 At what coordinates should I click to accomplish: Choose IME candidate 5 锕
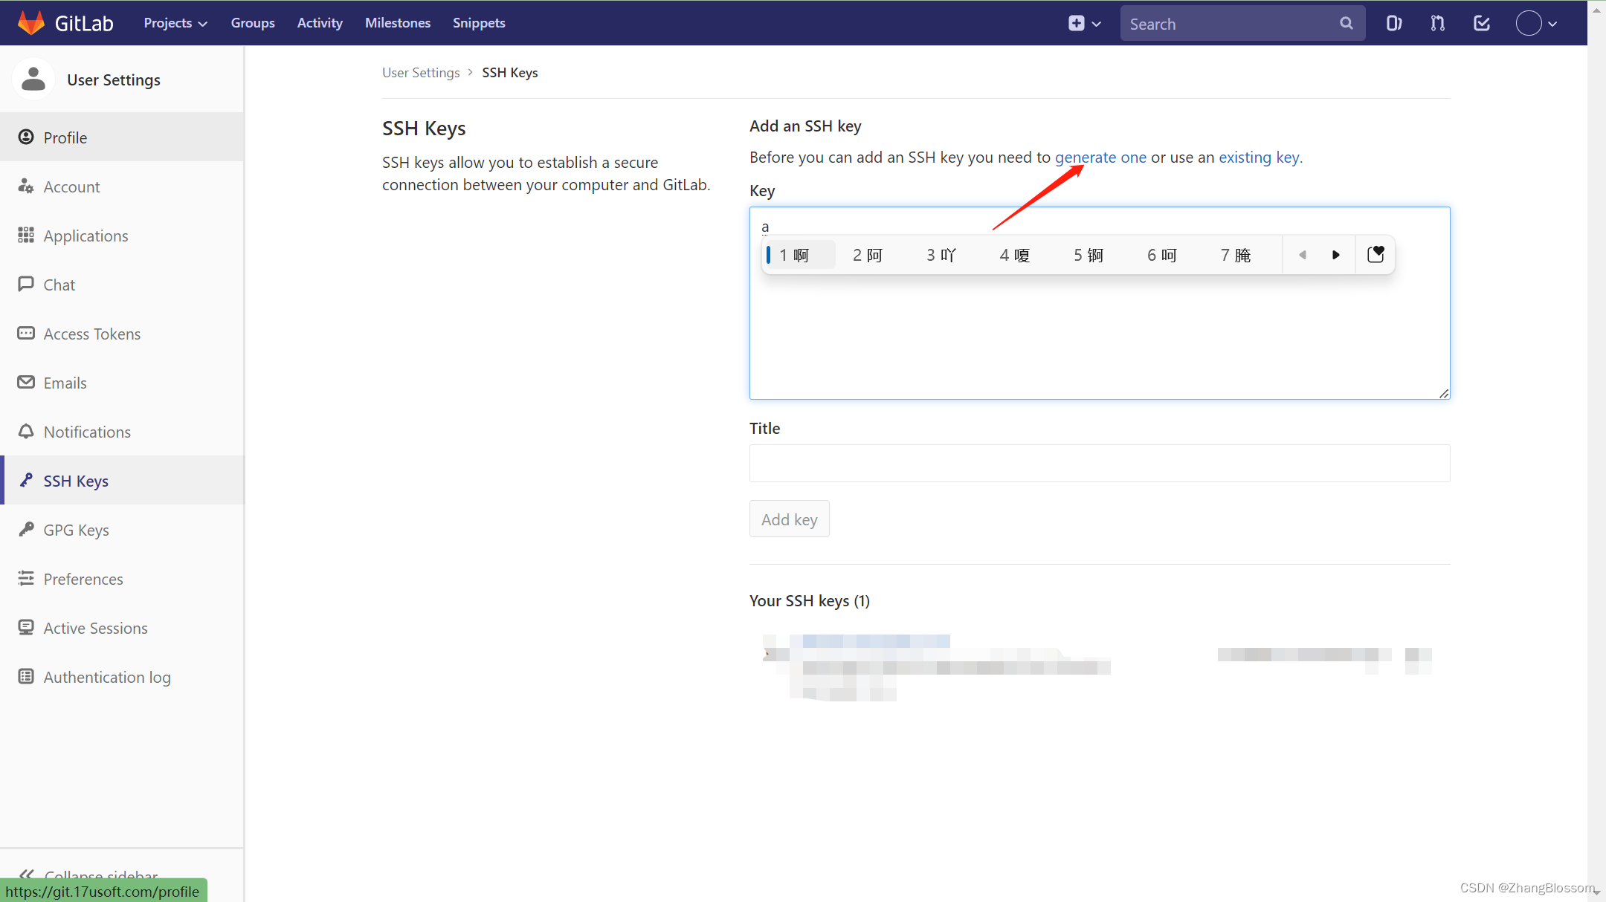1088,255
